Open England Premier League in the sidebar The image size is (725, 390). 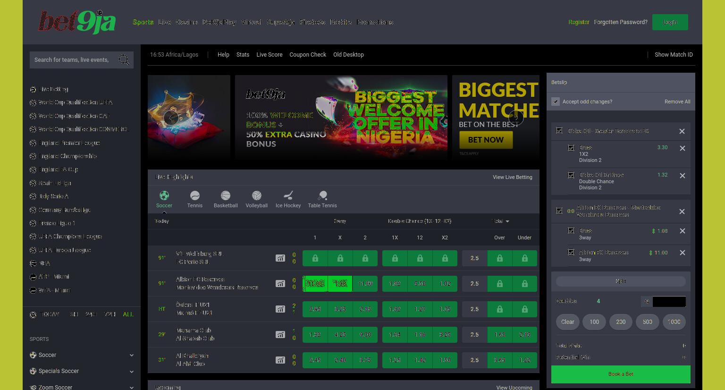[69, 143]
